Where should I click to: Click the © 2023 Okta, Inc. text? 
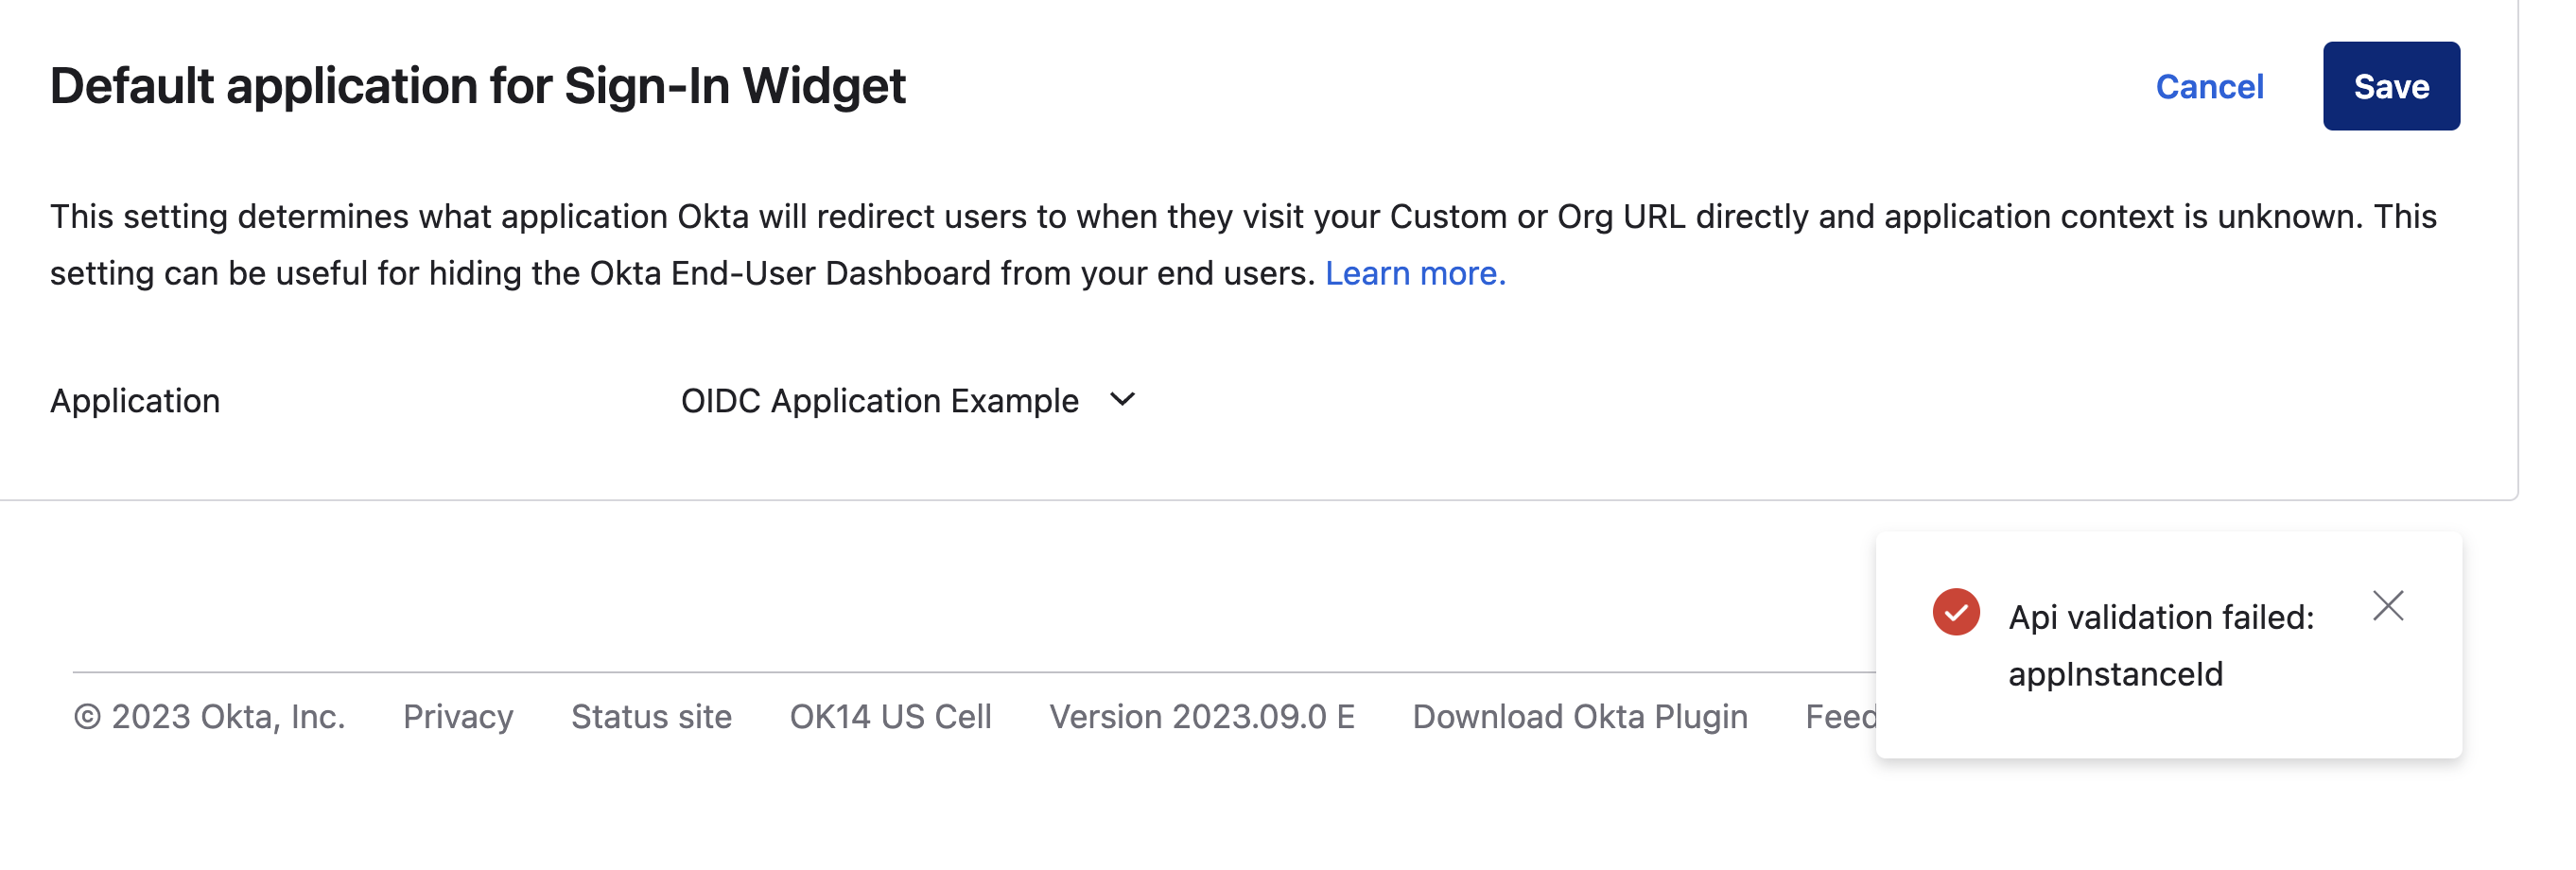209,716
